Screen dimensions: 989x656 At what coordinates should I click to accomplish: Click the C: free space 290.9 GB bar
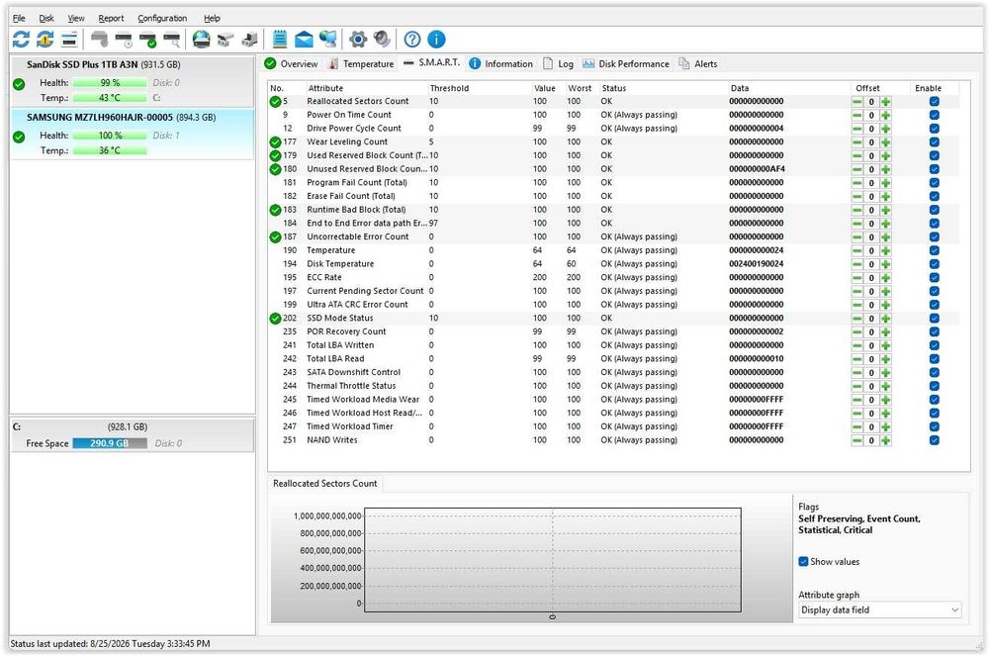click(x=110, y=443)
